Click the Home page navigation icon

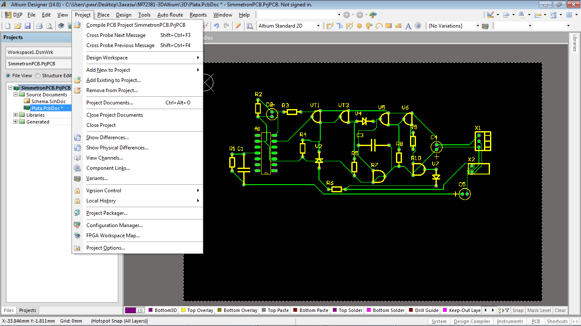(373, 15)
